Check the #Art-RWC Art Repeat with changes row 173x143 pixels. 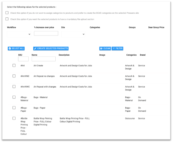point(14,86)
